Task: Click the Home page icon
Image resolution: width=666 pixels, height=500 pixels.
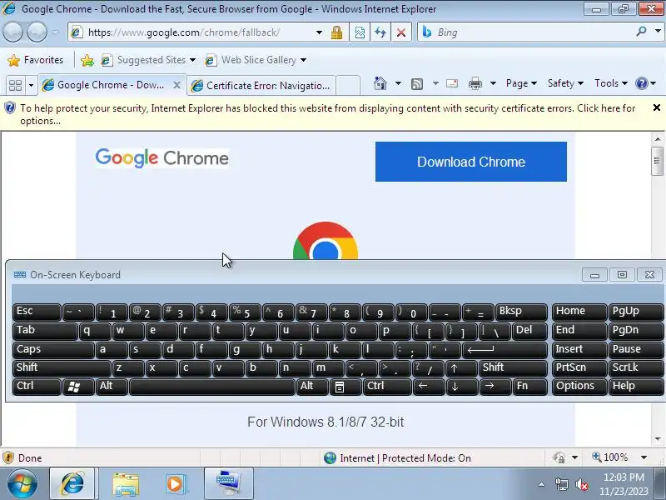Action: [380, 83]
